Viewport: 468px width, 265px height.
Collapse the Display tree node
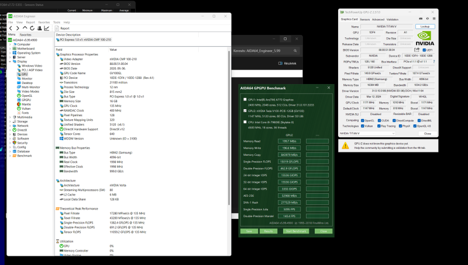(10, 61)
